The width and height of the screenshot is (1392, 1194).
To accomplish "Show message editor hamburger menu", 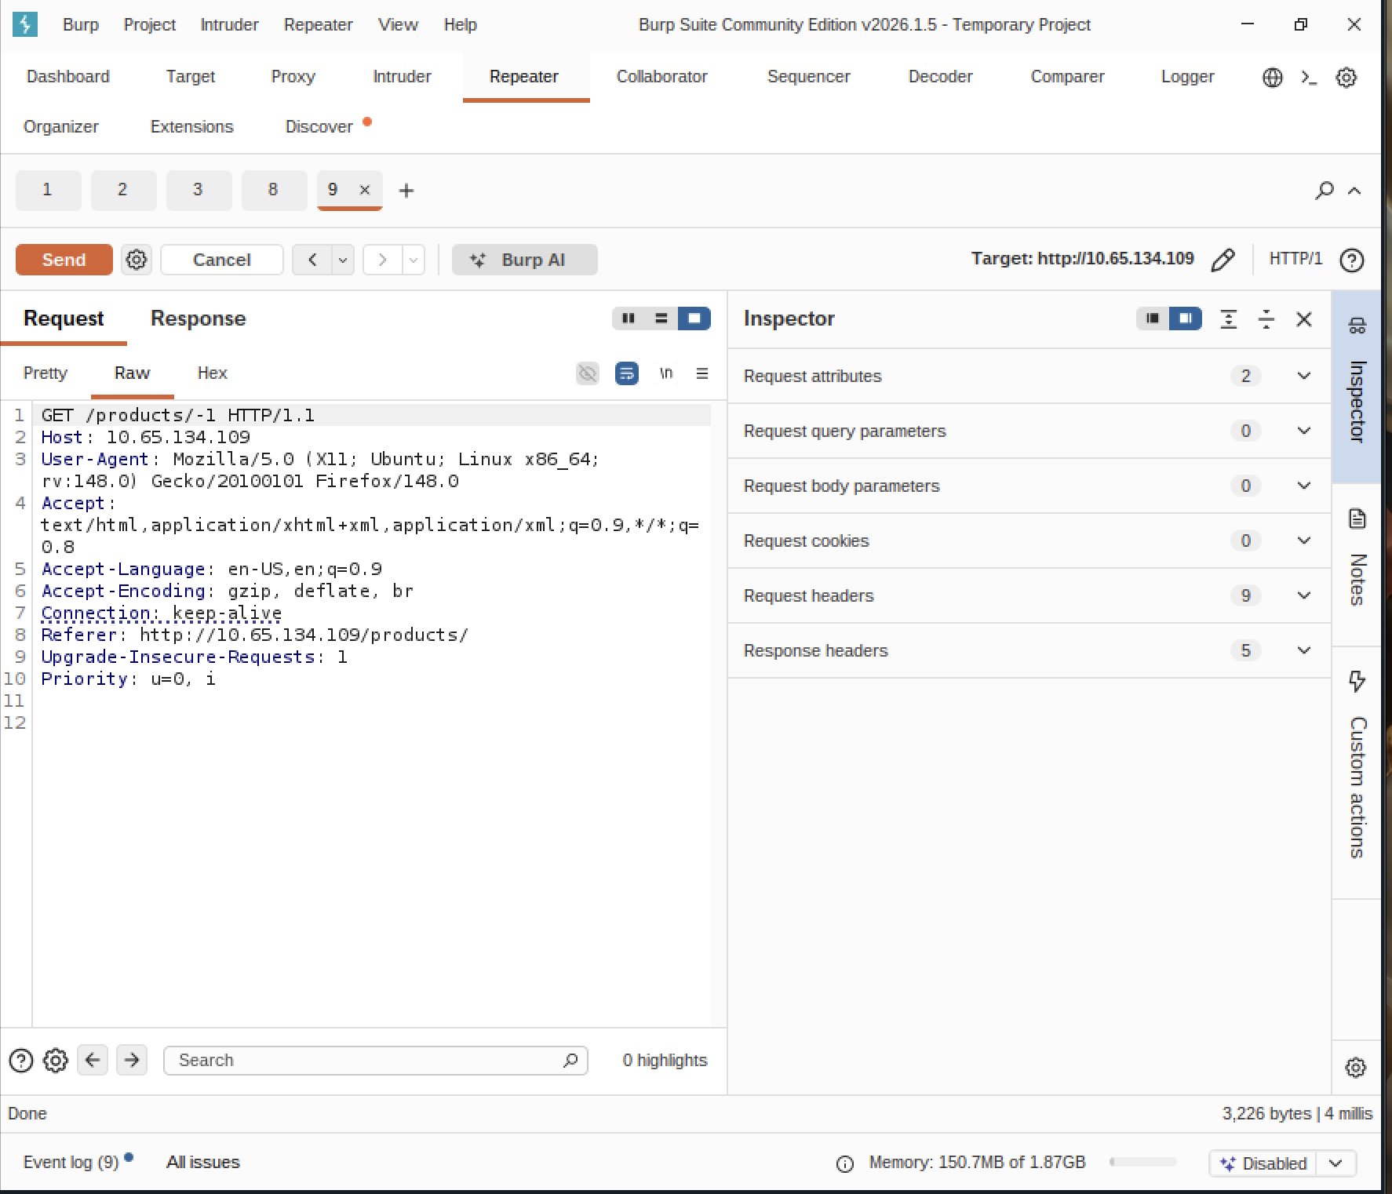I will (702, 373).
